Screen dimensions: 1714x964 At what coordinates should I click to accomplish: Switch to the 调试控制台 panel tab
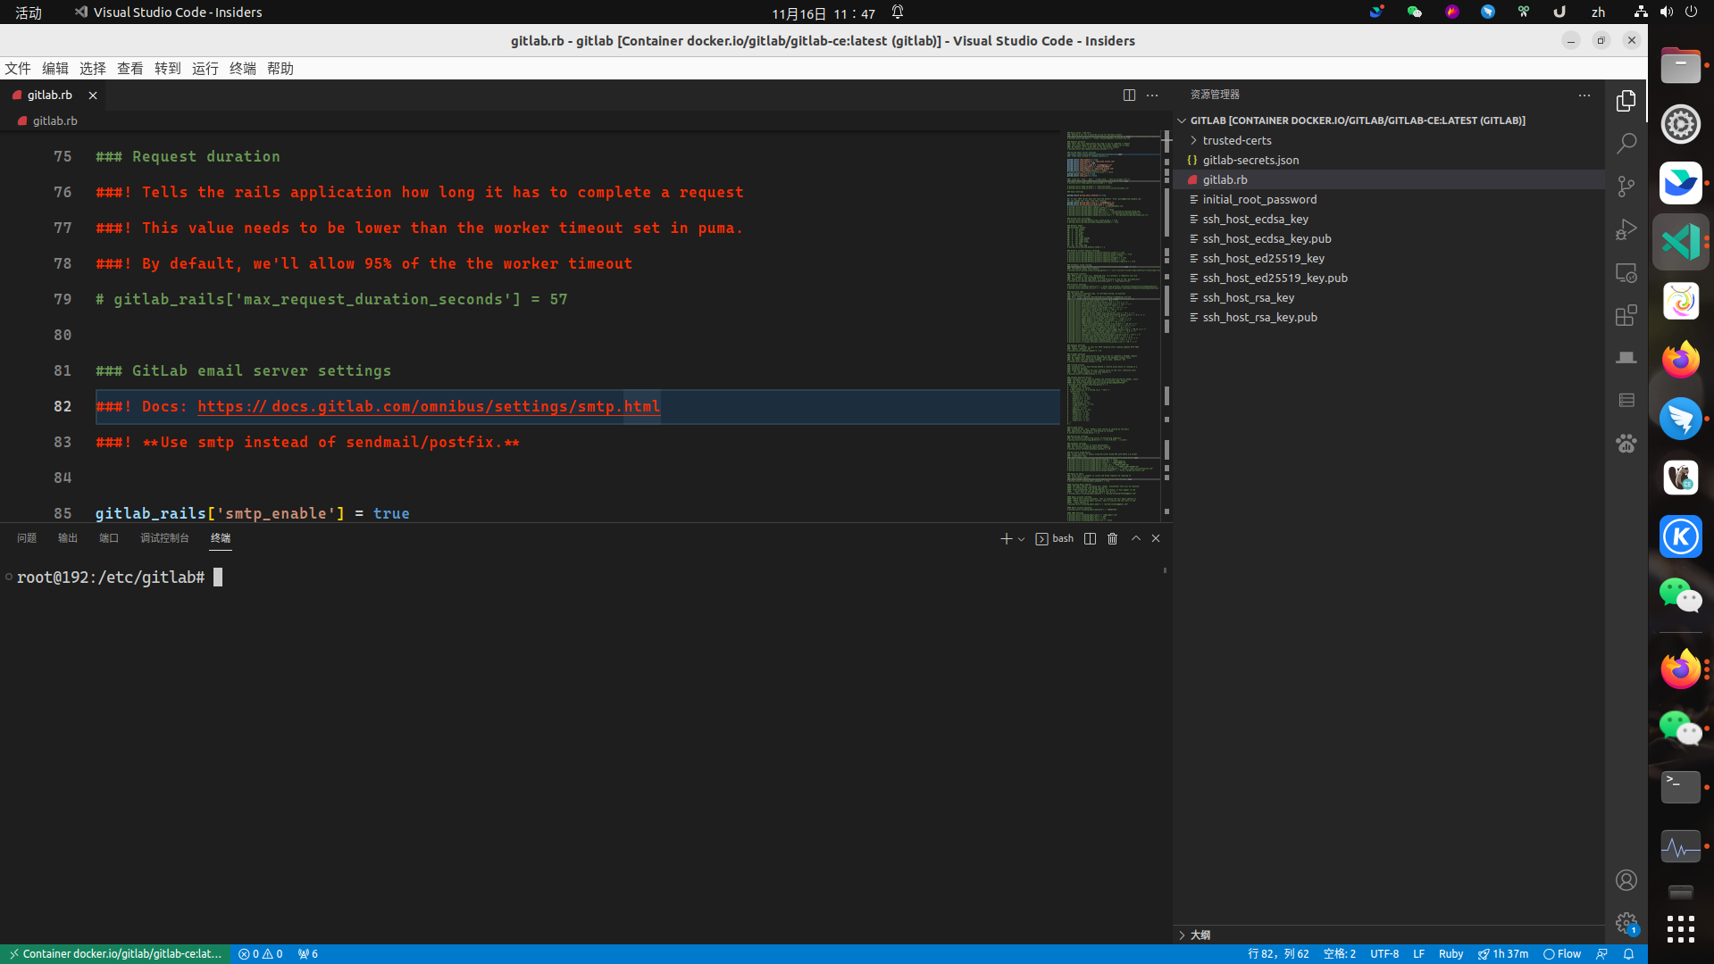pos(164,538)
